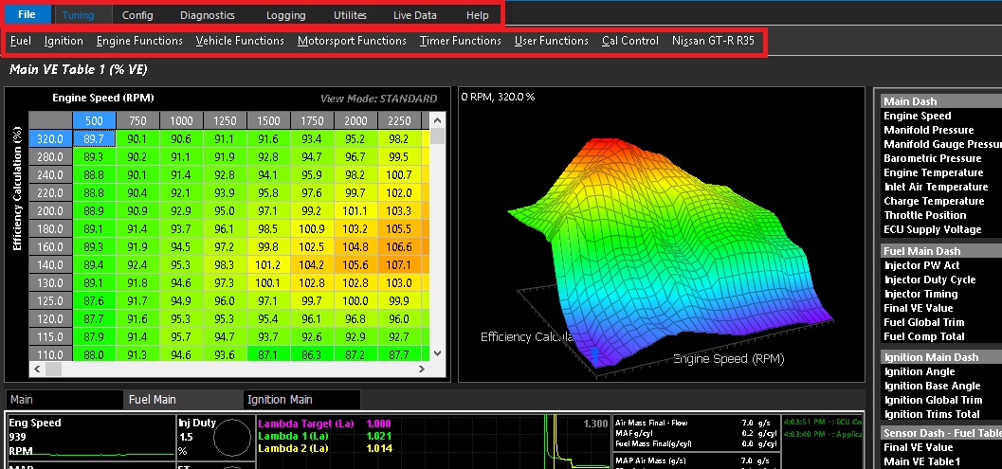Select the 500 RPM column header
This screenshot has height=469, width=1002.
pyautogui.click(x=94, y=120)
